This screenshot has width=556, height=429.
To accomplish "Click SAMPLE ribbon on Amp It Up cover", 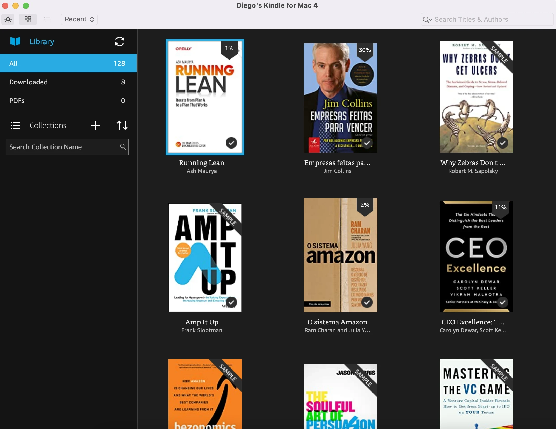I will point(228,217).
